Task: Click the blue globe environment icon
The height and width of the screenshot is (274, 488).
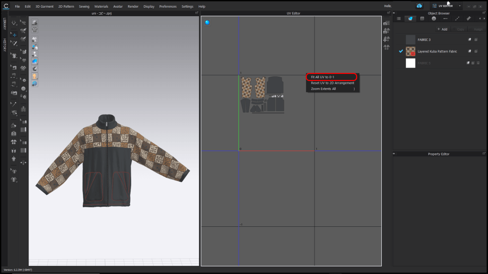Action: [34, 83]
